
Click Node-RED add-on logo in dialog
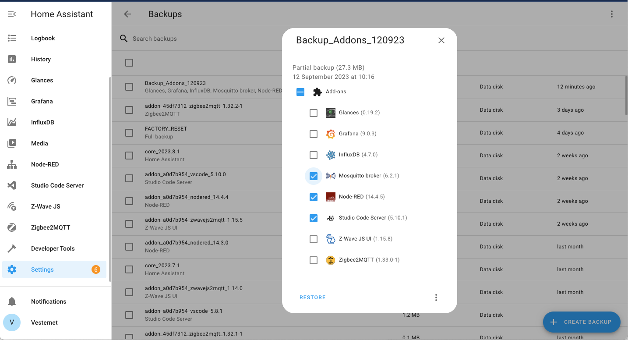point(331,197)
